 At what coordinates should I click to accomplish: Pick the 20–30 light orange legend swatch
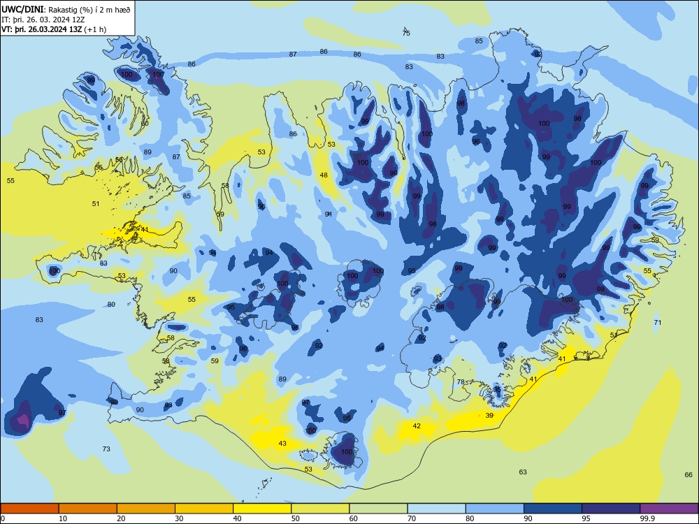tap(146, 509)
